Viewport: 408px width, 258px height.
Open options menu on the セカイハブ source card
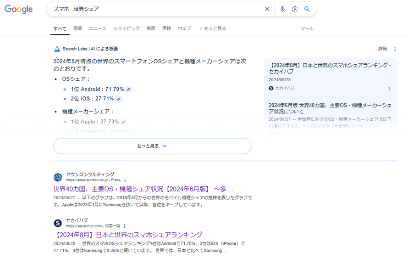(389, 89)
